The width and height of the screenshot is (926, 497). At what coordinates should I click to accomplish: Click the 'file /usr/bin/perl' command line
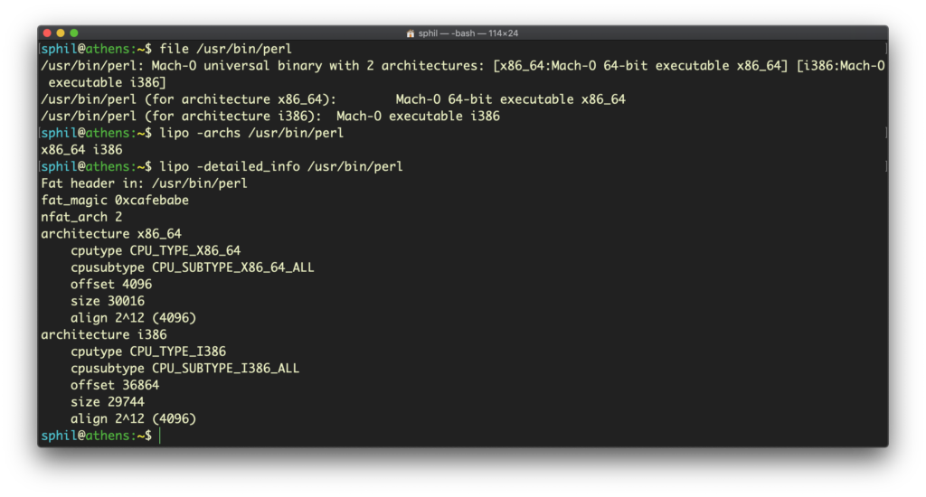(224, 49)
